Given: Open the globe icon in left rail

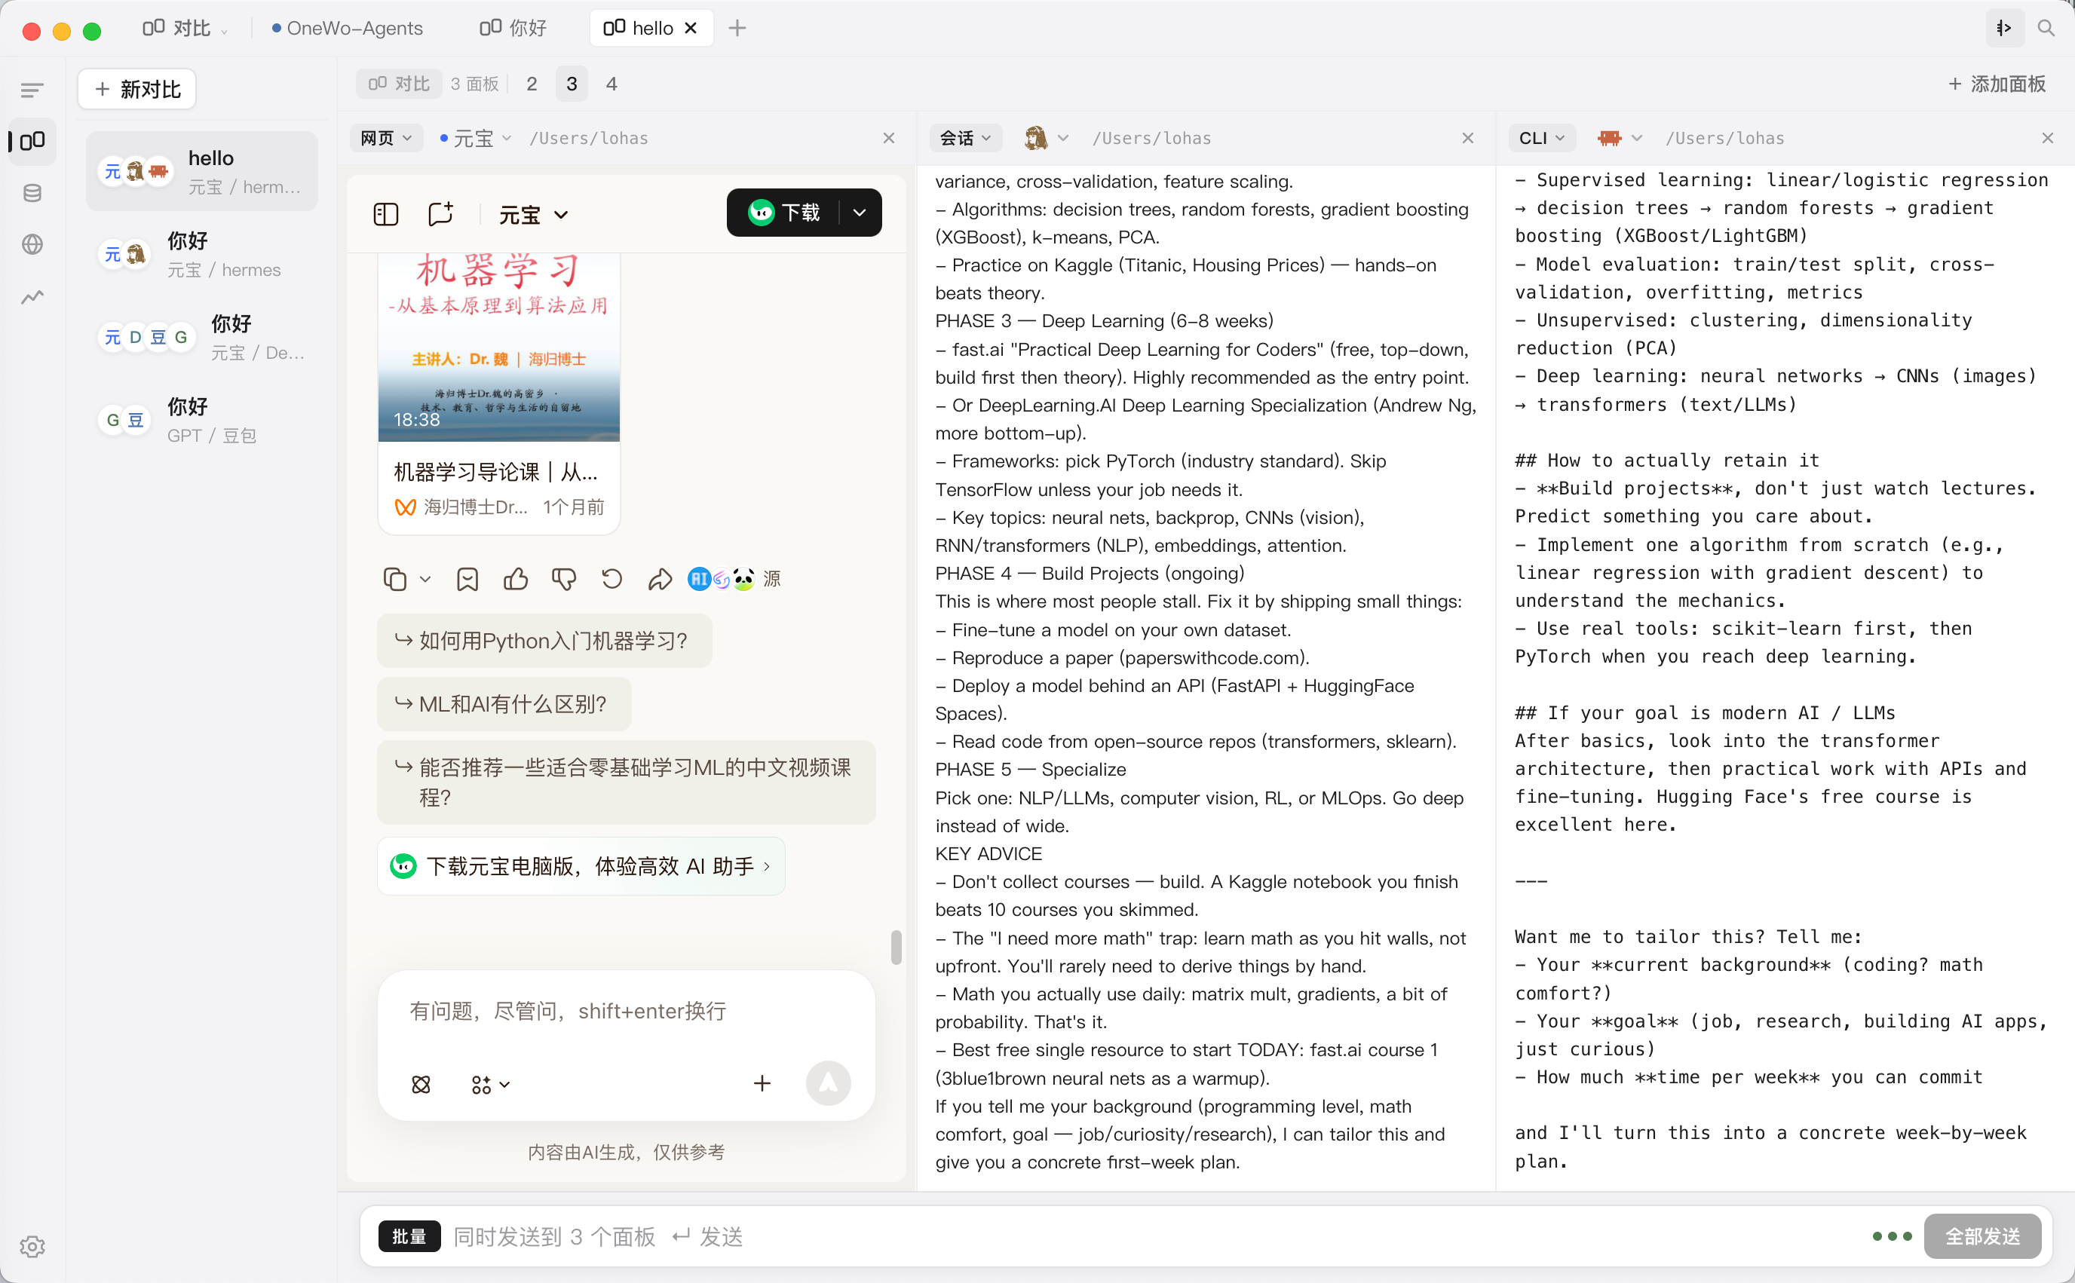Looking at the screenshot, I should tap(32, 244).
